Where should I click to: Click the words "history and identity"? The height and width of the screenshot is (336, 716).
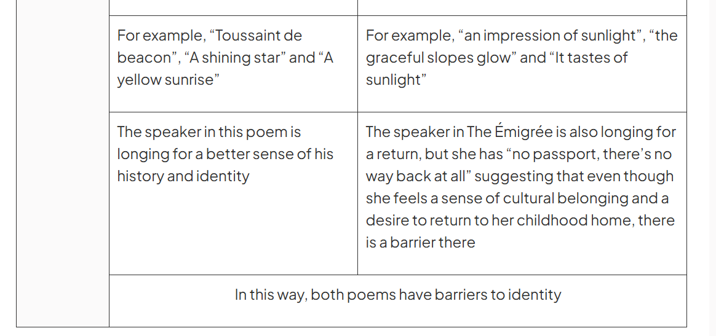pos(183,176)
